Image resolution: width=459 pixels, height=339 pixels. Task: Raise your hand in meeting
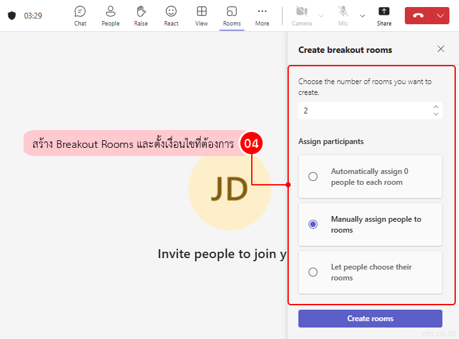pos(141,15)
